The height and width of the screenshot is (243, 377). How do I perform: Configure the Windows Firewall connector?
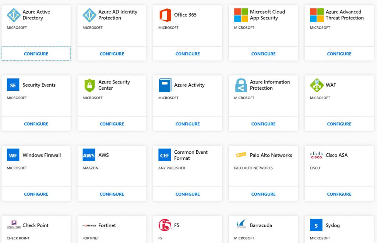pyautogui.click(x=36, y=194)
